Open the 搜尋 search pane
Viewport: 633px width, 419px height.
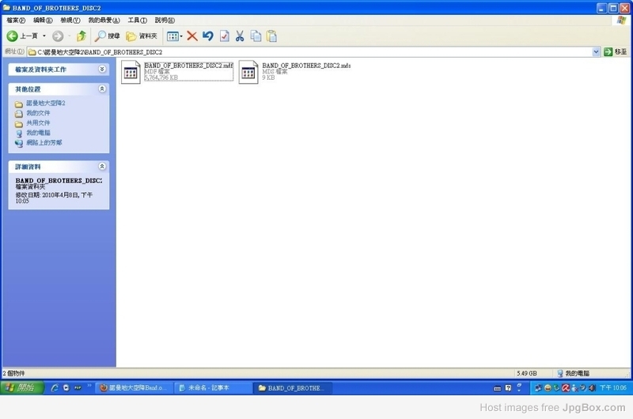click(x=107, y=36)
